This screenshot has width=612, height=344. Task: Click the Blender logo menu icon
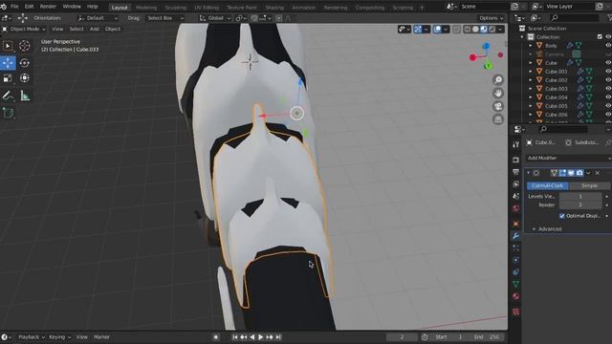click(x=4, y=7)
